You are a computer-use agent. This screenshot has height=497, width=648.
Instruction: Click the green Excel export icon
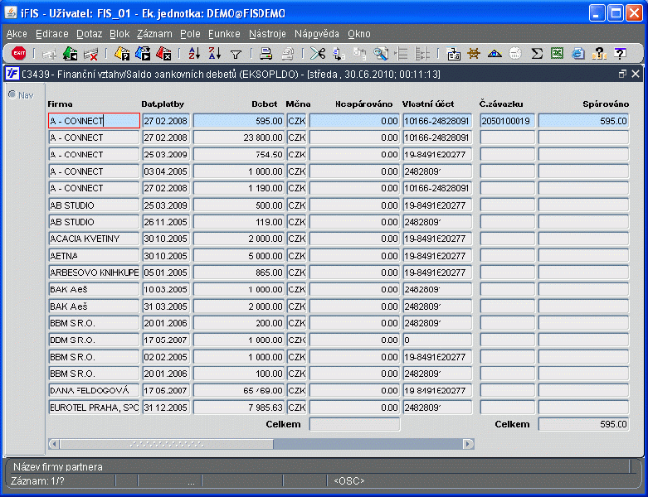coord(557,53)
